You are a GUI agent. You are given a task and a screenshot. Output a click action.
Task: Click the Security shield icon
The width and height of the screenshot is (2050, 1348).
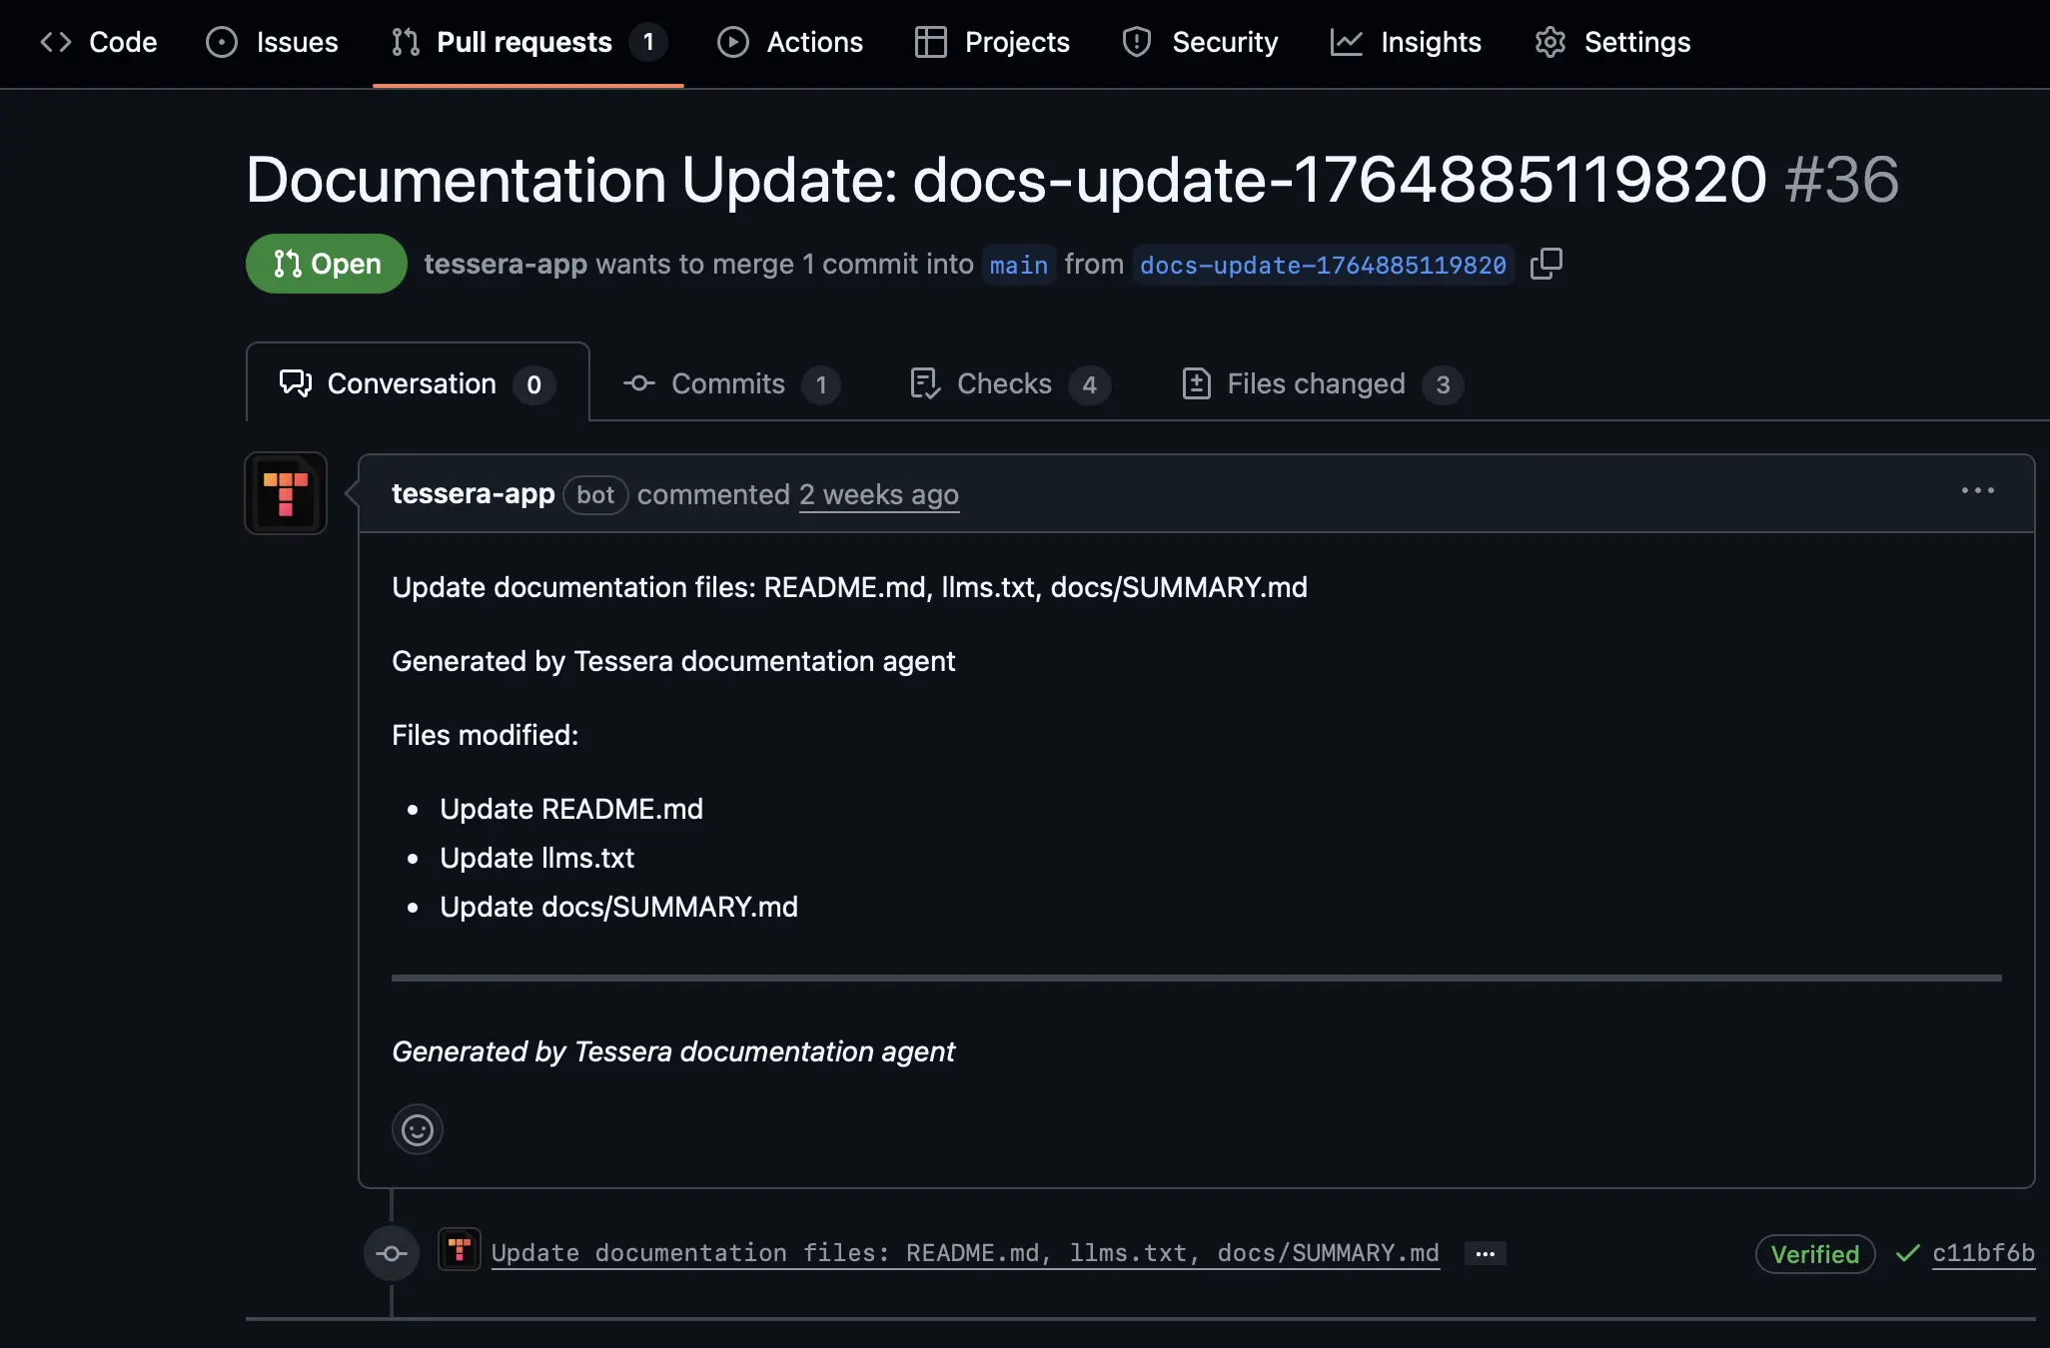1137,42
